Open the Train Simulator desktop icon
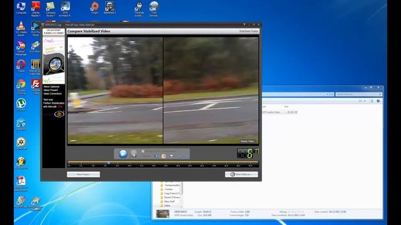Image resolution: width=401 pixels, height=225 pixels. (154, 9)
